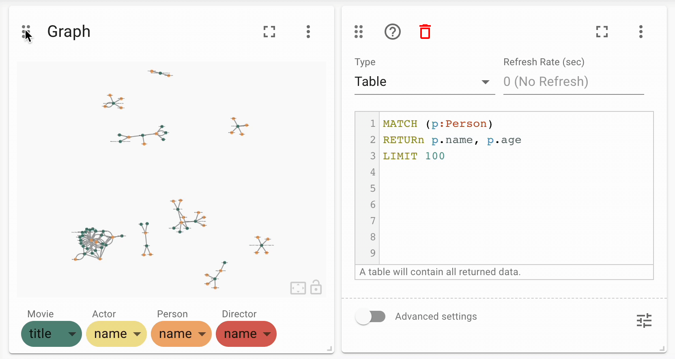Toggle the graph lock icon
This screenshot has width=675, height=359.
(x=316, y=287)
